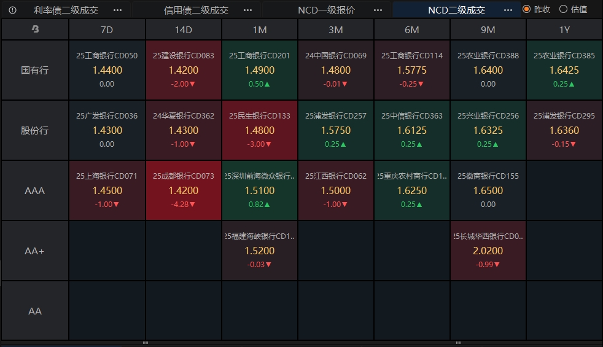Image resolution: width=603 pixels, height=347 pixels.
Task: Select the AA row label
Action: pyautogui.click(x=34, y=311)
